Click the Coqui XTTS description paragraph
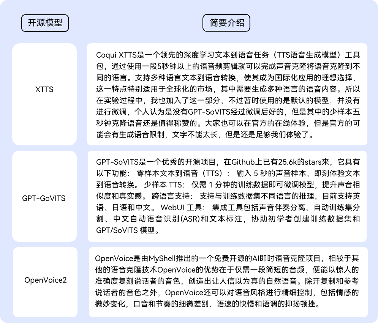 tap(227, 94)
